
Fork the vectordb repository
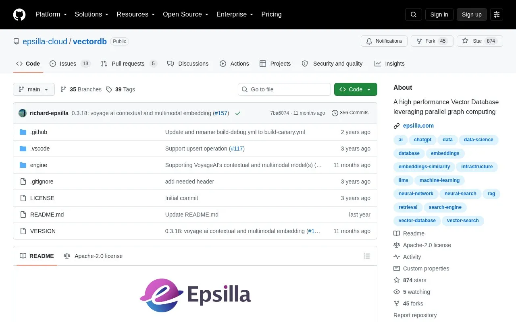coord(432,41)
